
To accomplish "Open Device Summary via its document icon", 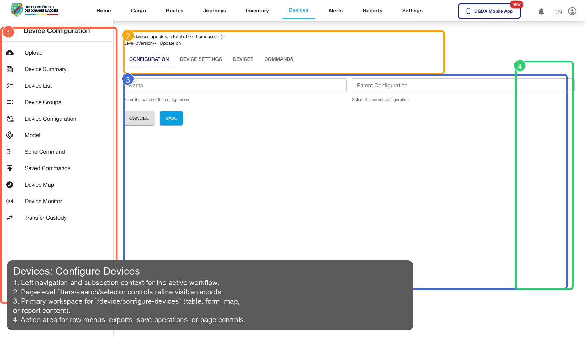I will click(x=10, y=69).
